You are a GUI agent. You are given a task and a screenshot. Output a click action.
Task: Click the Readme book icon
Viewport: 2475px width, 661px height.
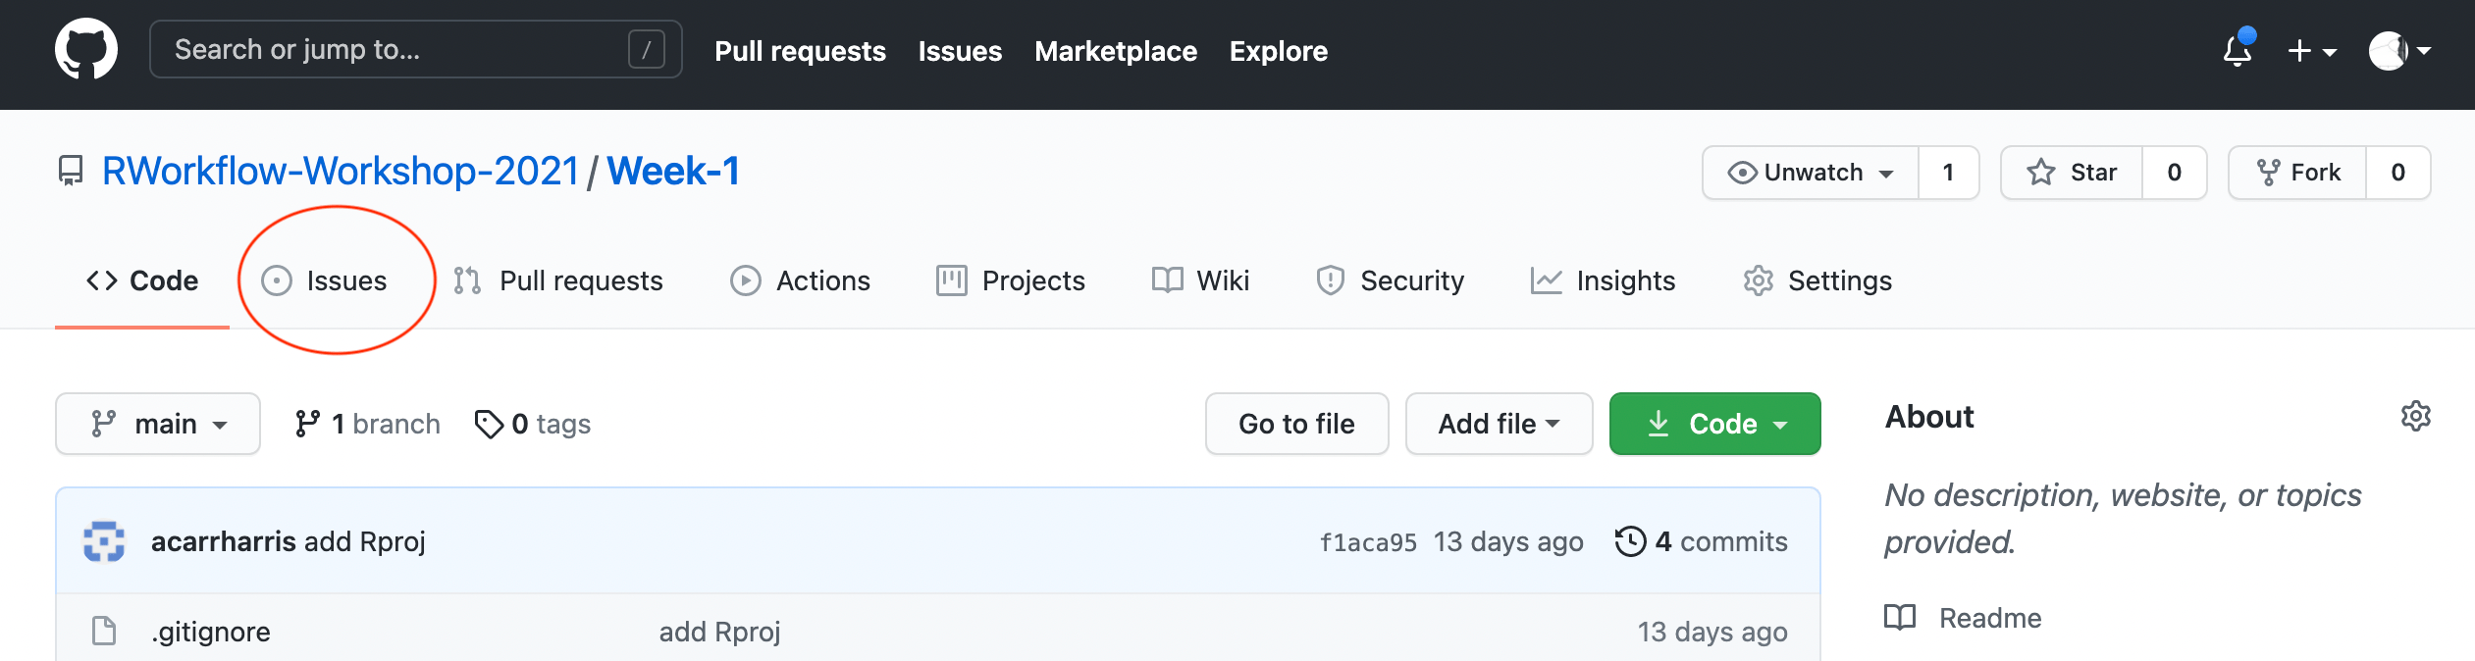[1900, 618]
